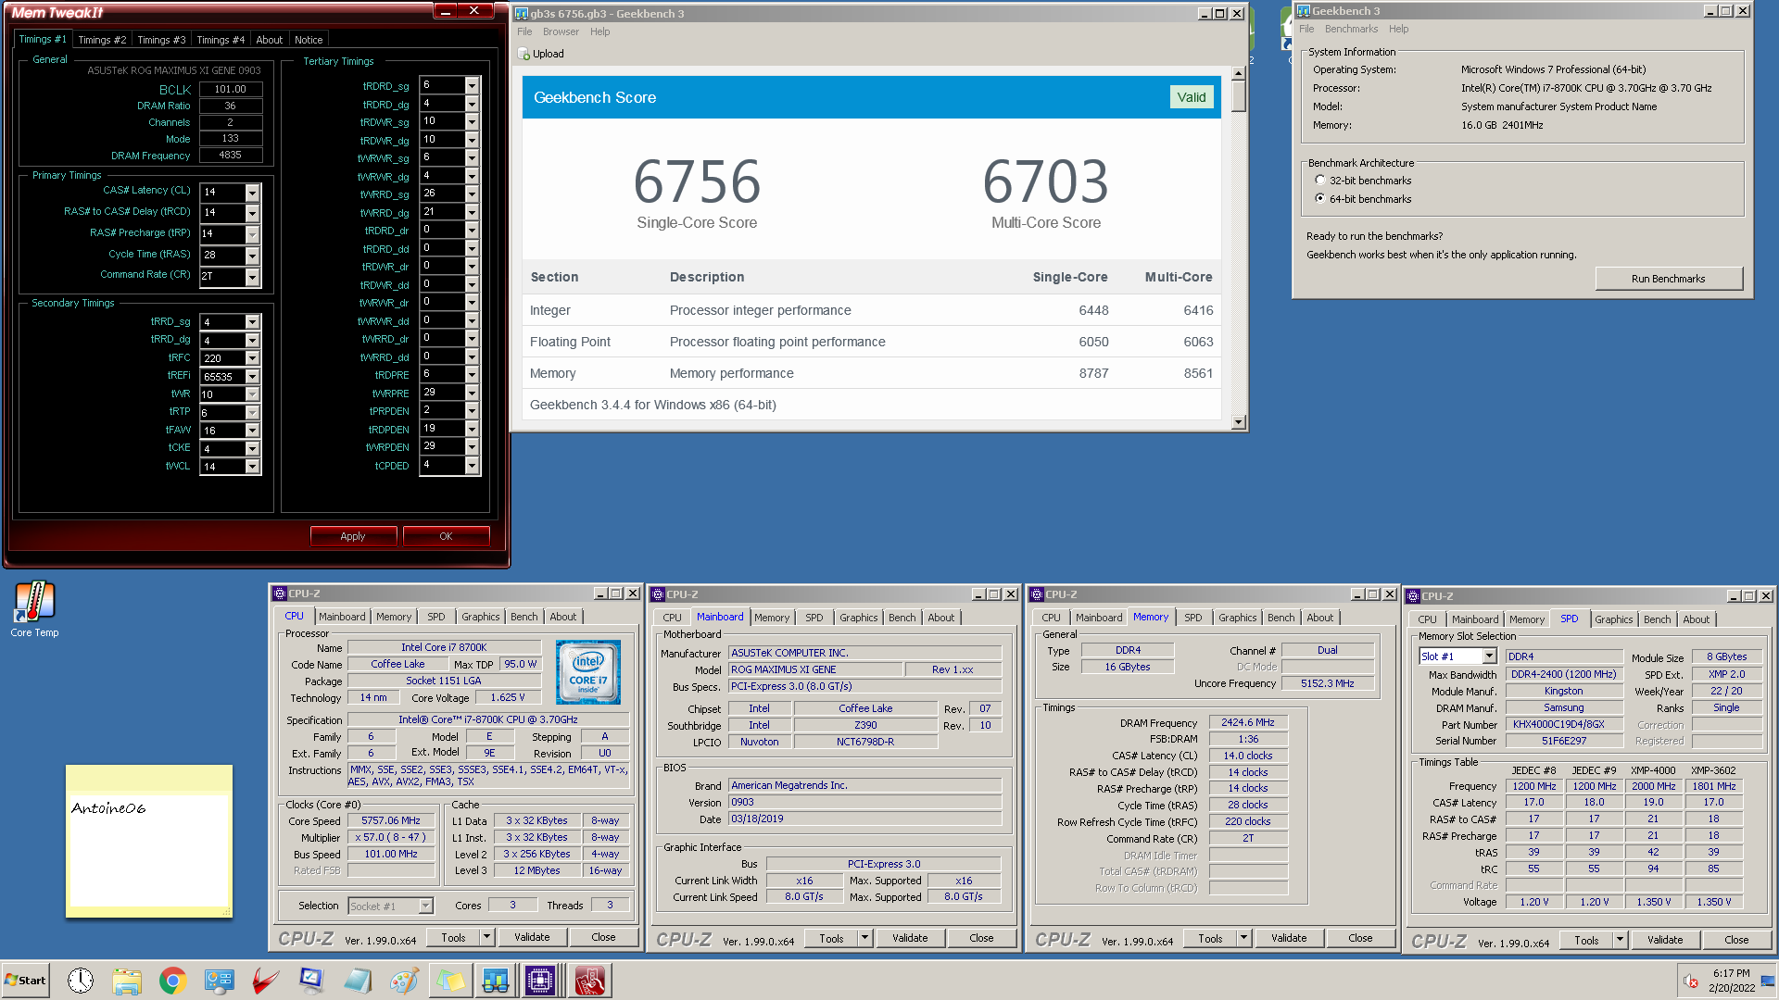Open the tWRPDEN dropdown arrow

[472, 447]
